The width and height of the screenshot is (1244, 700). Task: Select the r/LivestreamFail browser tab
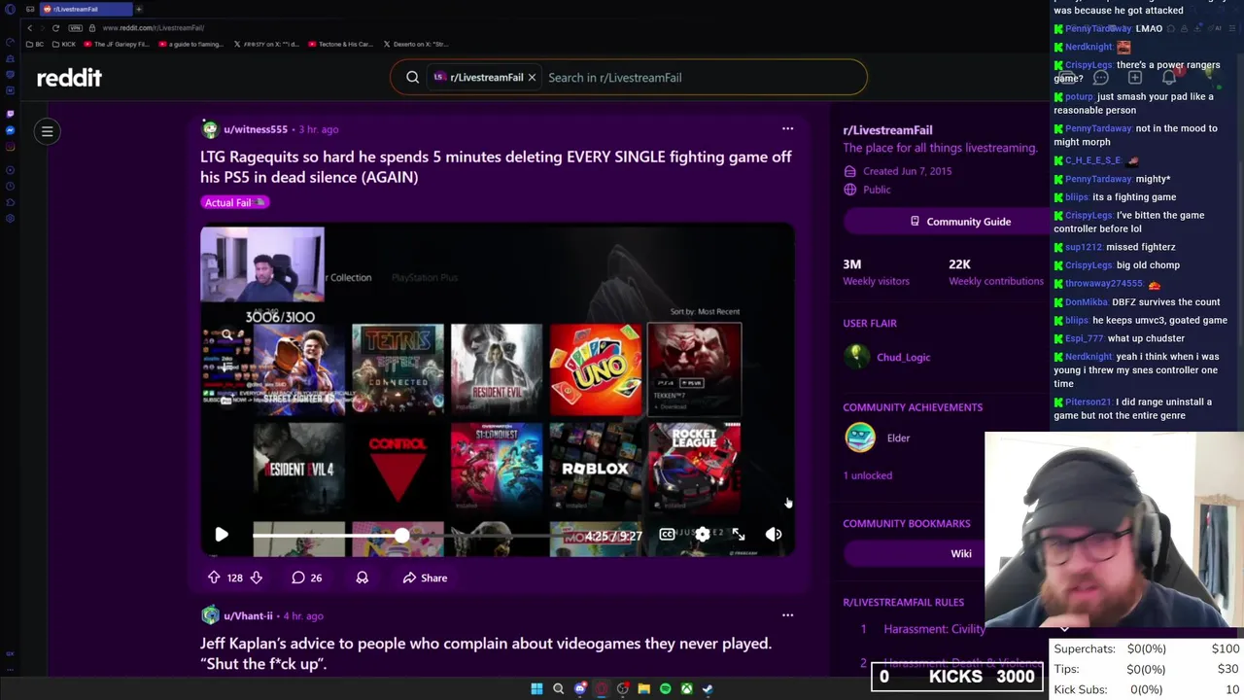[86, 9]
